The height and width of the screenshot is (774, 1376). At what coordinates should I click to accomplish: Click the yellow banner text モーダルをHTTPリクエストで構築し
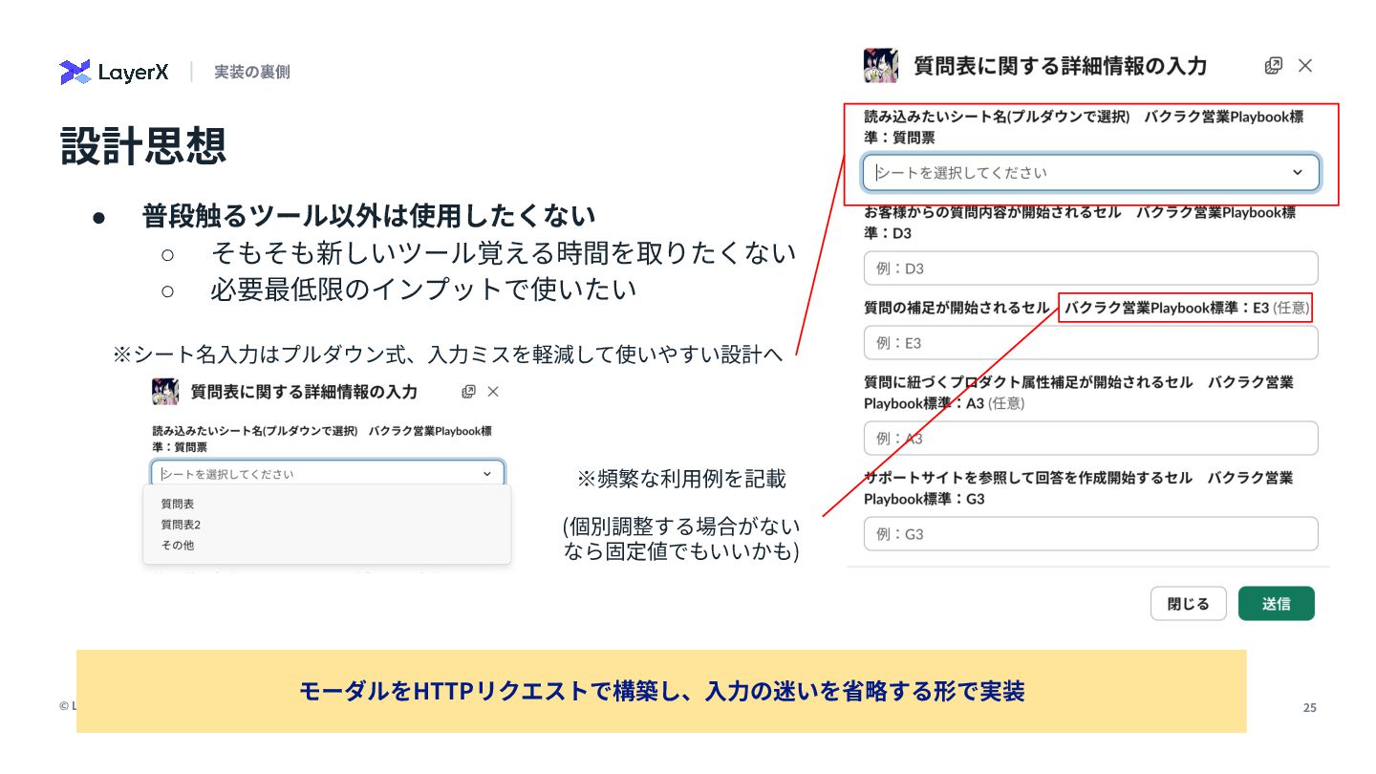point(661,691)
